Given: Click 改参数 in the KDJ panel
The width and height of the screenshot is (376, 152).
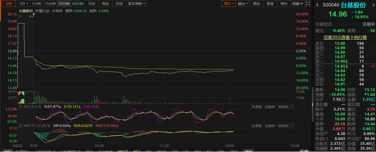Looking at the screenshot, I should click(257, 107).
